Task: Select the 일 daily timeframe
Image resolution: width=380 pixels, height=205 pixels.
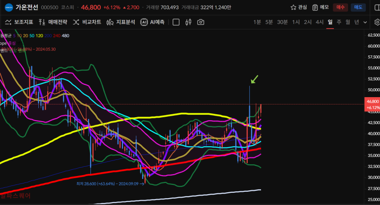Action: [x=330, y=22]
